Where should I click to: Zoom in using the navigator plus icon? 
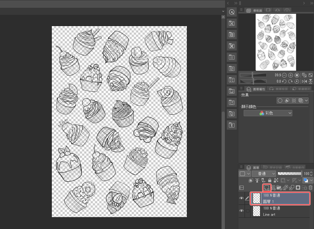290,75
